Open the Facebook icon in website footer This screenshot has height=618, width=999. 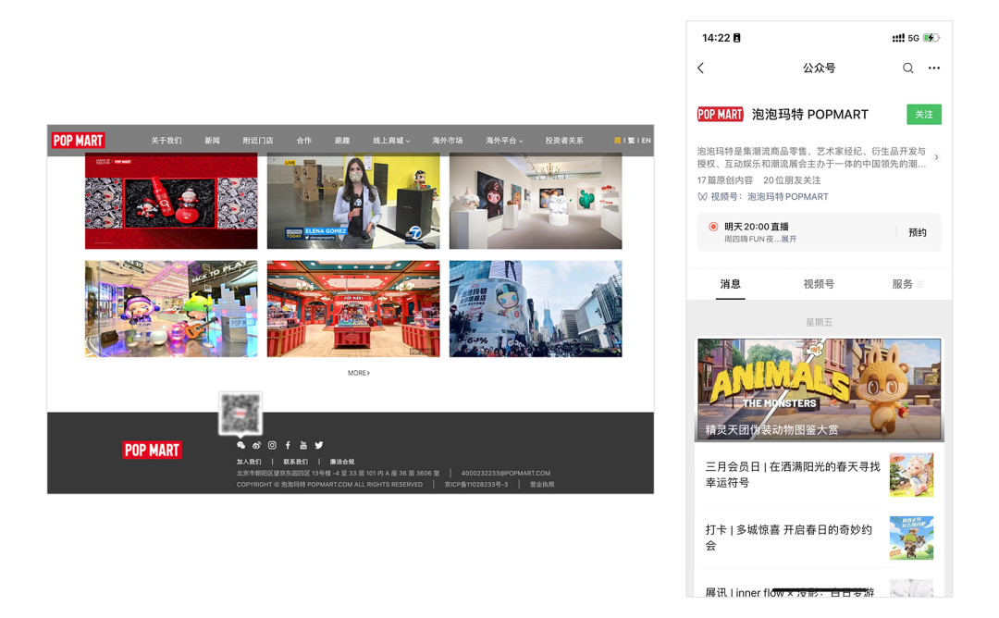(288, 445)
